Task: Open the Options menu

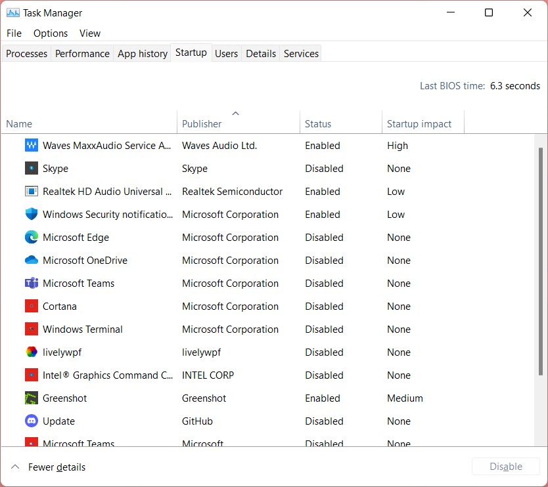Action: (x=51, y=33)
